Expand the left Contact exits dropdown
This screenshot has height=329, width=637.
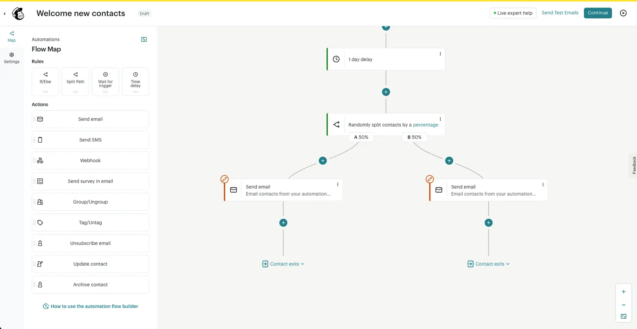click(x=283, y=264)
